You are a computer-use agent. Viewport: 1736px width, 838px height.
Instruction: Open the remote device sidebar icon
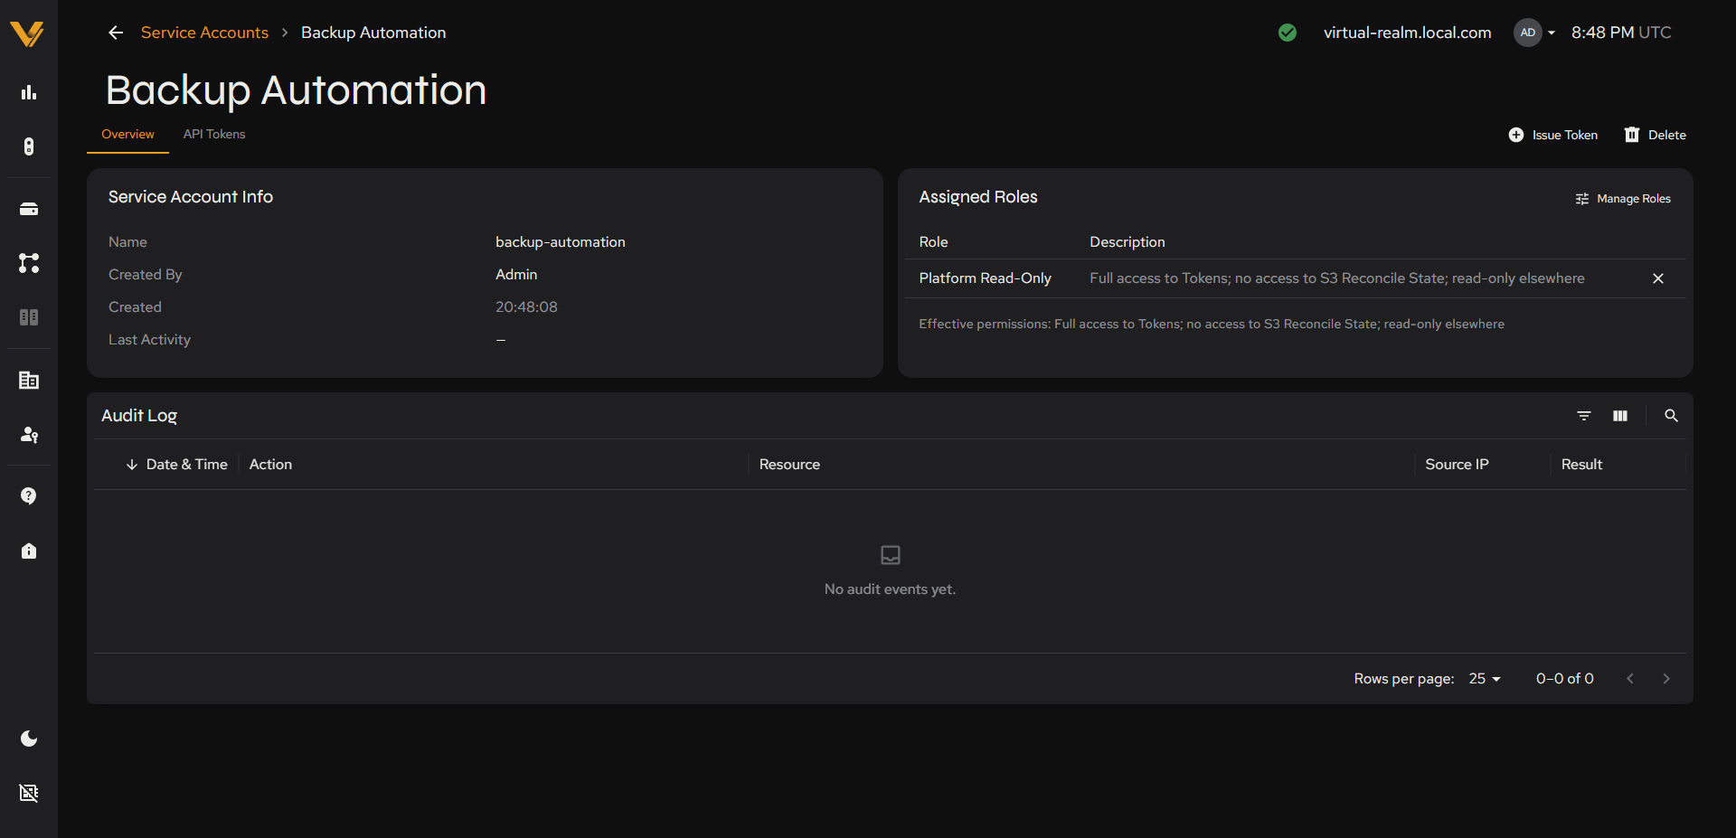pos(29,146)
